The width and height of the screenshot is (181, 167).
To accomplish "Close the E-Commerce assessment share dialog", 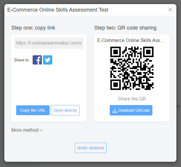I will 170,10.
